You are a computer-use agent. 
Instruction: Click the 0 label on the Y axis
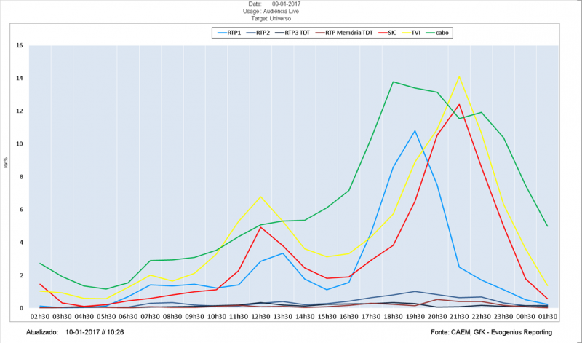click(x=21, y=308)
